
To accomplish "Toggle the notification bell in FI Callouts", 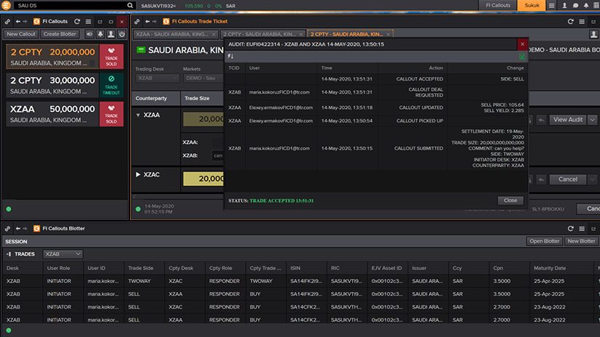I will pyautogui.click(x=100, y=34).
